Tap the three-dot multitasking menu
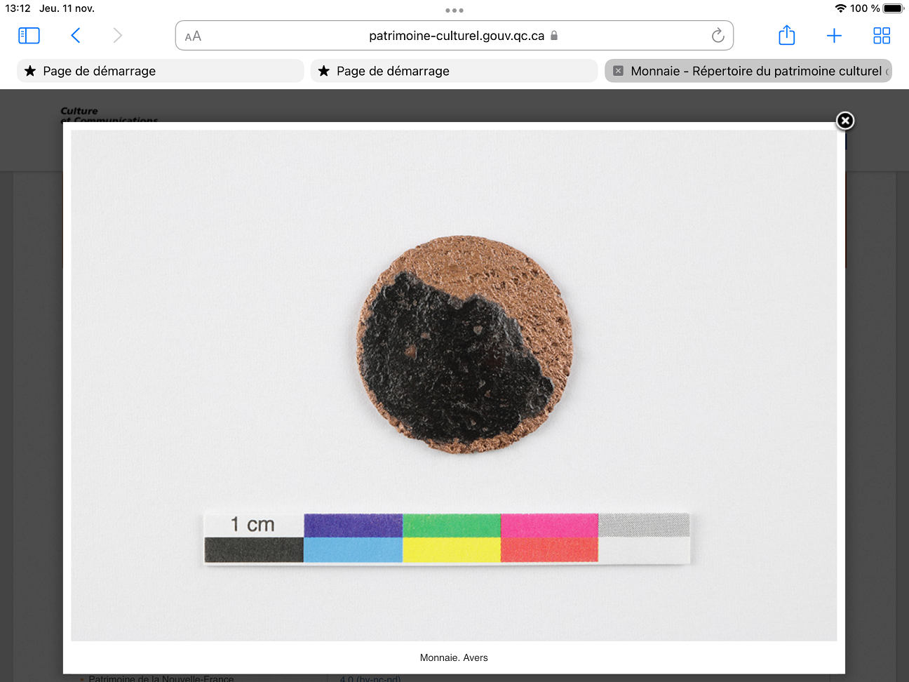 click(454, 11)
